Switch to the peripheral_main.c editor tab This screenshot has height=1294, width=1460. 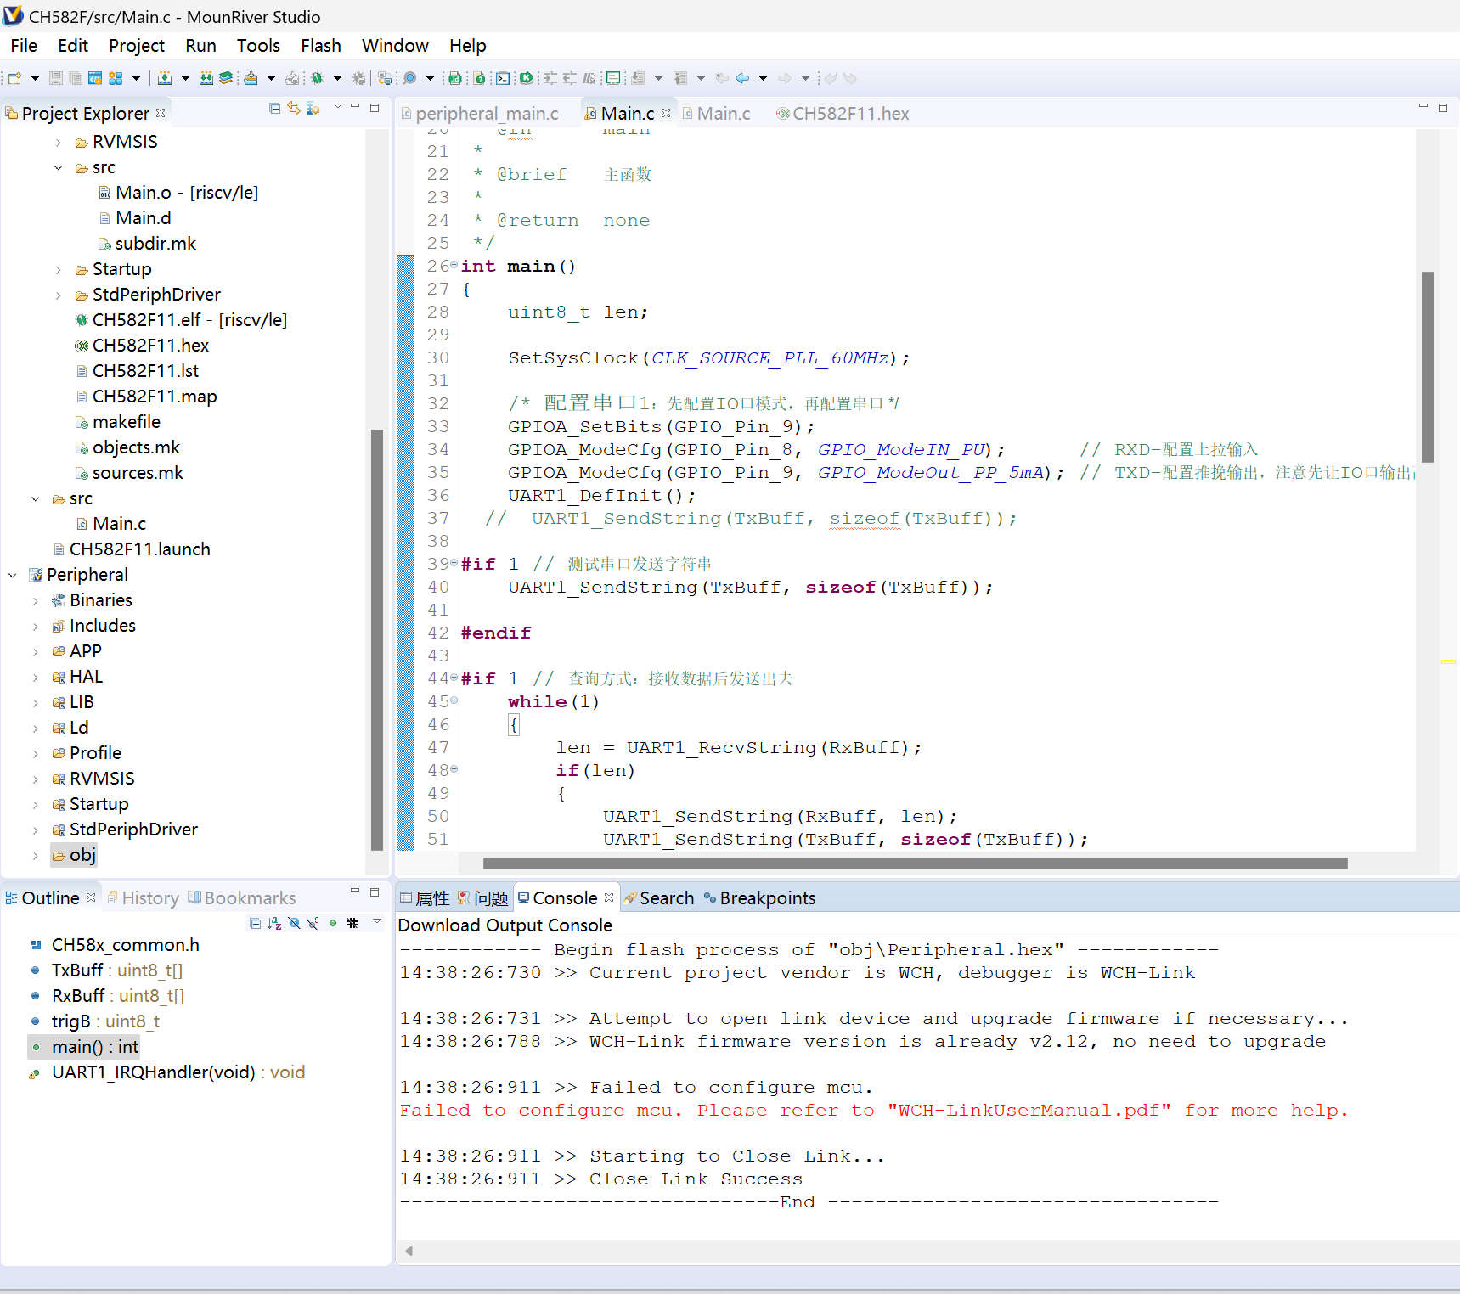tap(480, 114)
